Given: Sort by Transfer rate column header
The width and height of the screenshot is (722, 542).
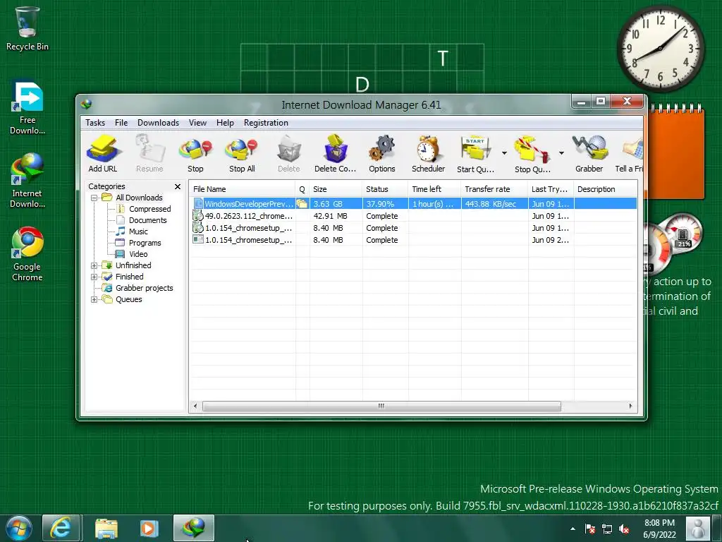Looking at the screenshot, I should pyautogui.click(x=494, y=189).
